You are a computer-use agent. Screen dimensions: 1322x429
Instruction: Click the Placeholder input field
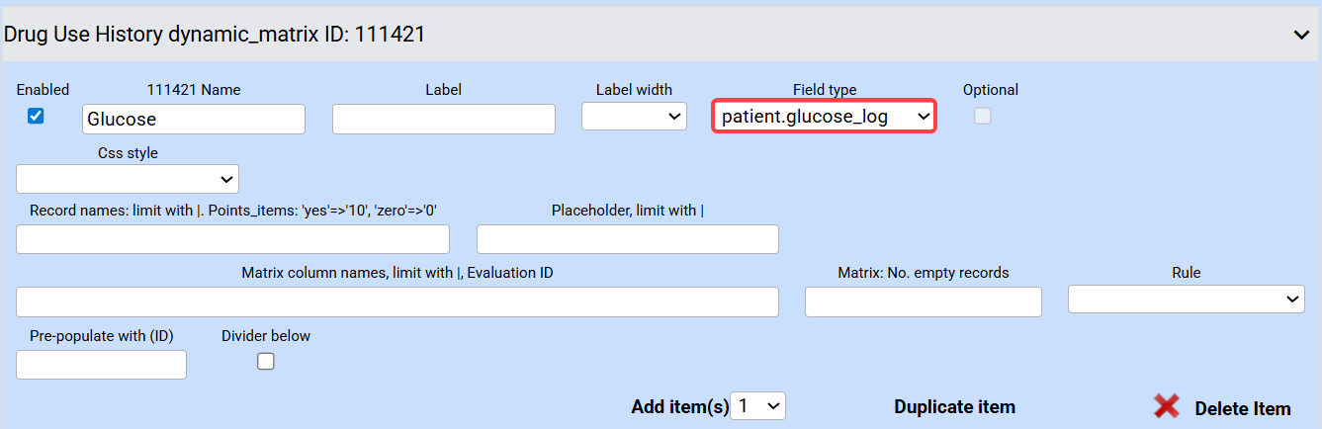(627, 239)
